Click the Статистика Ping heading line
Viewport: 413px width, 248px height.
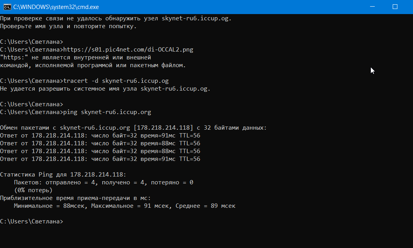pos(63,175)
